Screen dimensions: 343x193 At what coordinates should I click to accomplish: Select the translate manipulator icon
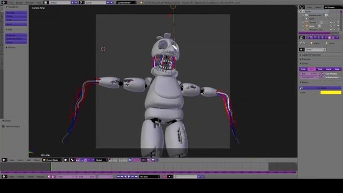[x=86, y=160]
